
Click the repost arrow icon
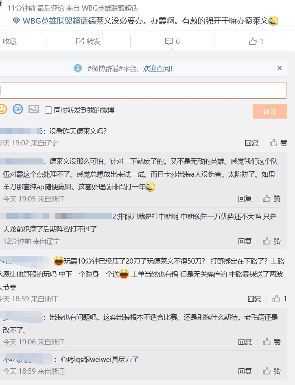click(80, 41)
